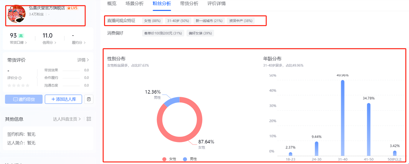The height and width of the screenshot is (164, 409).
Task: Click the 18-23 age bar
Action: pyautogui.click(x=290, y=154)
